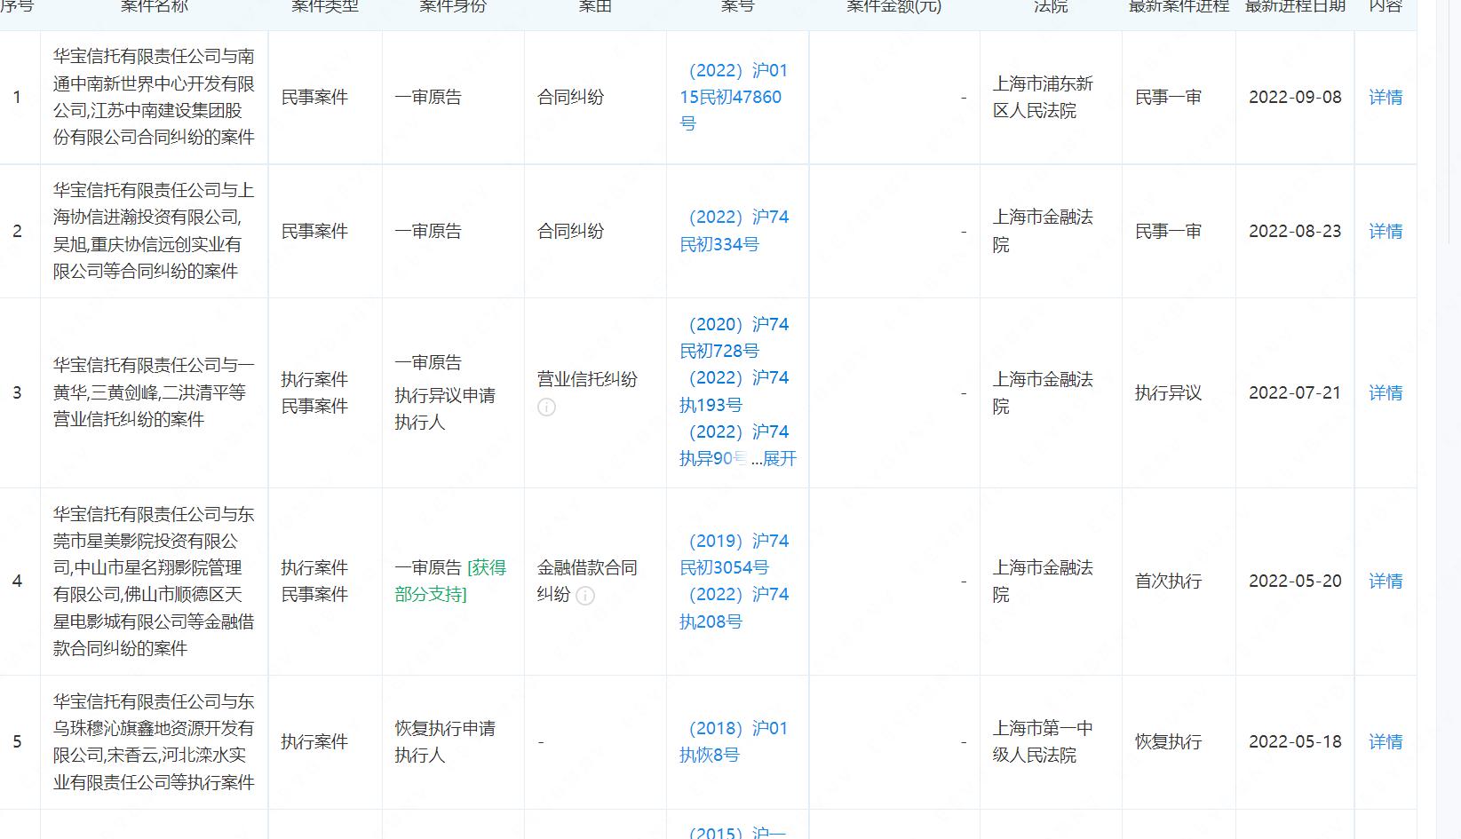Open case link (2020) 沪74民初728号
Screen dimensions: 1461x839
pyautogui.click(x=731, y=337)
